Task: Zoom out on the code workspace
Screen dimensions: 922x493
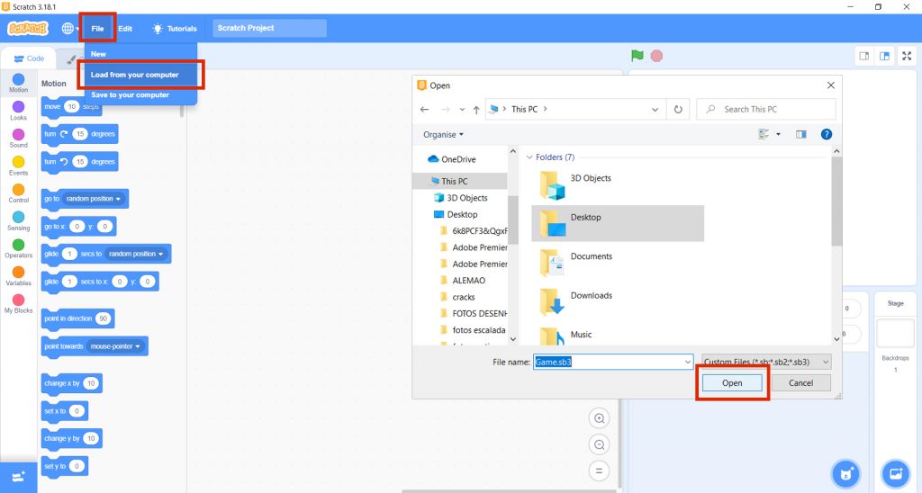Action: click(599, 444)
